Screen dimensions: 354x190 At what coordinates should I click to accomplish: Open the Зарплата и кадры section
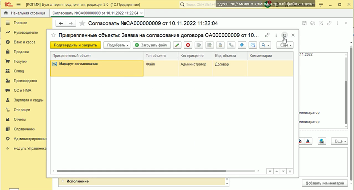tap(28, 100)
